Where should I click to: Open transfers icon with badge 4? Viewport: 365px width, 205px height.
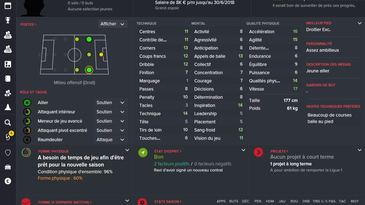tap(9, 136)
